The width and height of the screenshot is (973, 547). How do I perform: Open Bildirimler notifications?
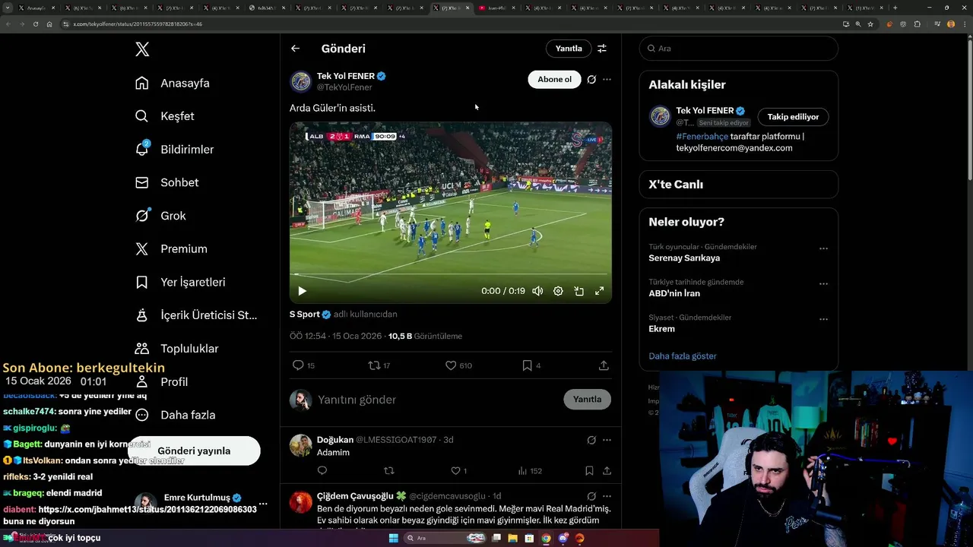click(175, 149)
